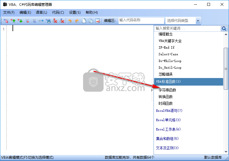Collapse the VBA标准函数(3) category header
Screen dimensions: 229x161
pos(189,82)
